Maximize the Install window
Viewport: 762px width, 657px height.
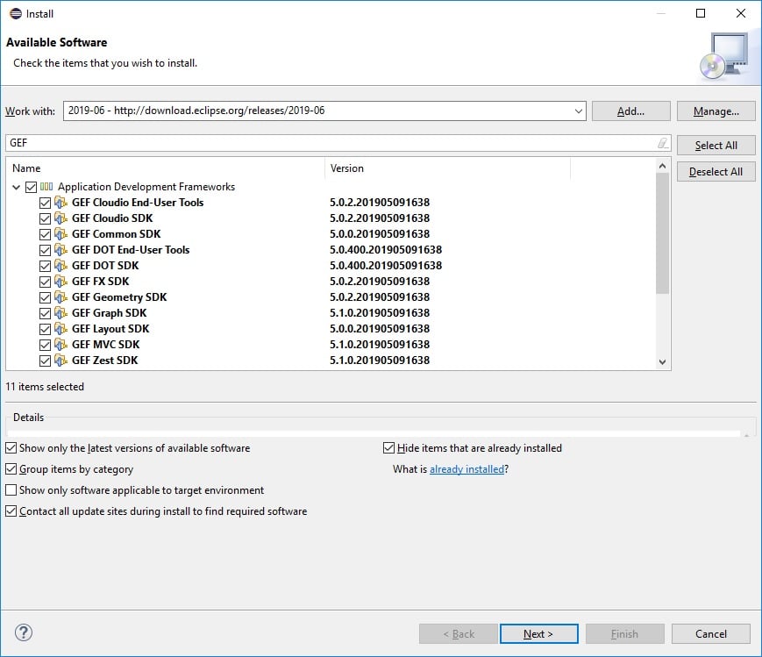pyautogui.click(x=701, y=13)
